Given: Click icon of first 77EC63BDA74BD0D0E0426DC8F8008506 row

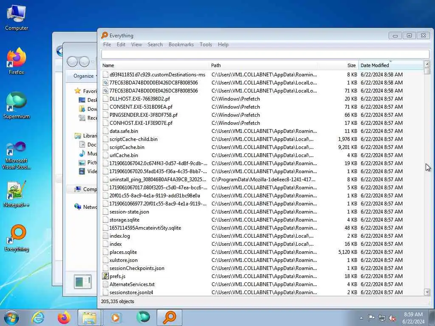Looking at the screenshot, I should click(105, 83).
